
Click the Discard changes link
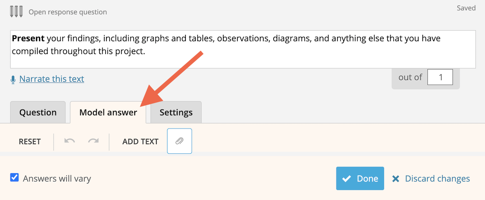437,179
